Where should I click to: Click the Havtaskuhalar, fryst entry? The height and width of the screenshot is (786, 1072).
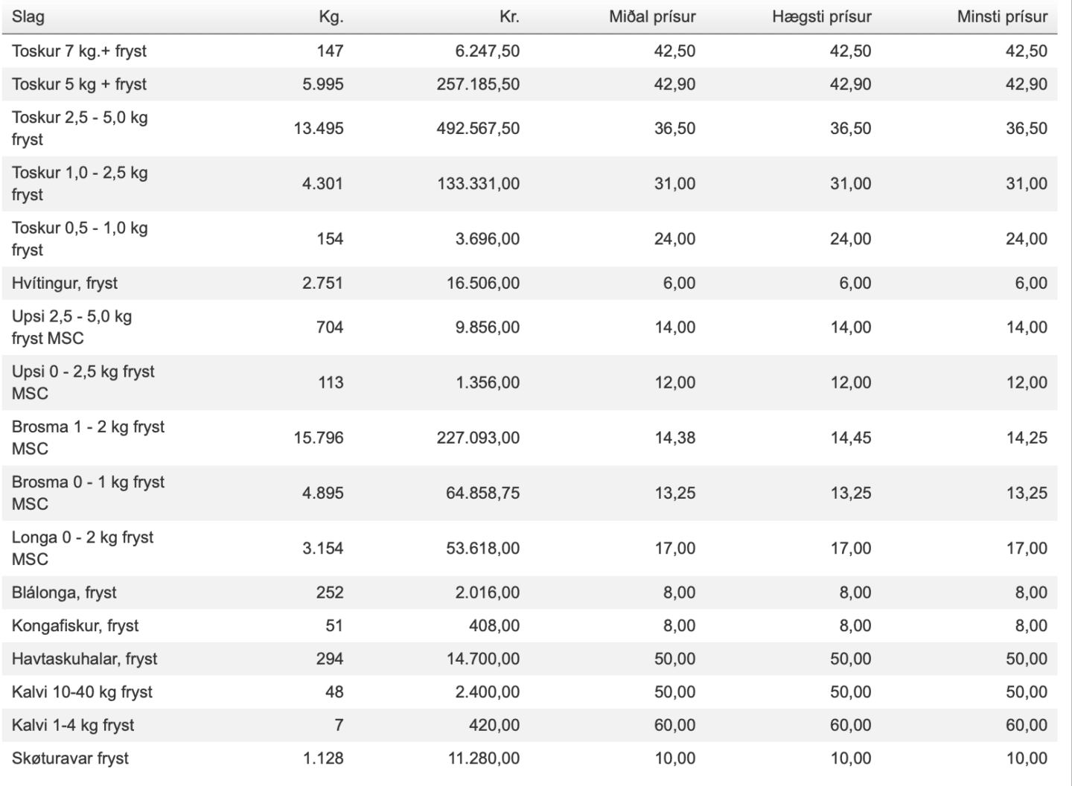pos(85,659)
